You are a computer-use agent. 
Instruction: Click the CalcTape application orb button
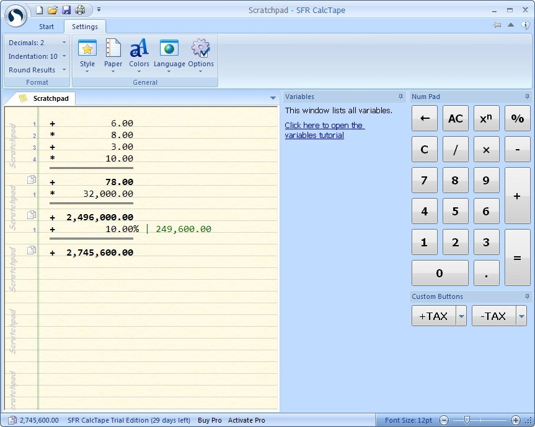(16, 15)
